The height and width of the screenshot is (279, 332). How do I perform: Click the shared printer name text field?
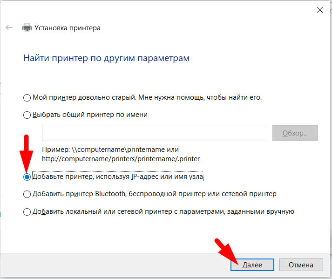pos(154,133)
